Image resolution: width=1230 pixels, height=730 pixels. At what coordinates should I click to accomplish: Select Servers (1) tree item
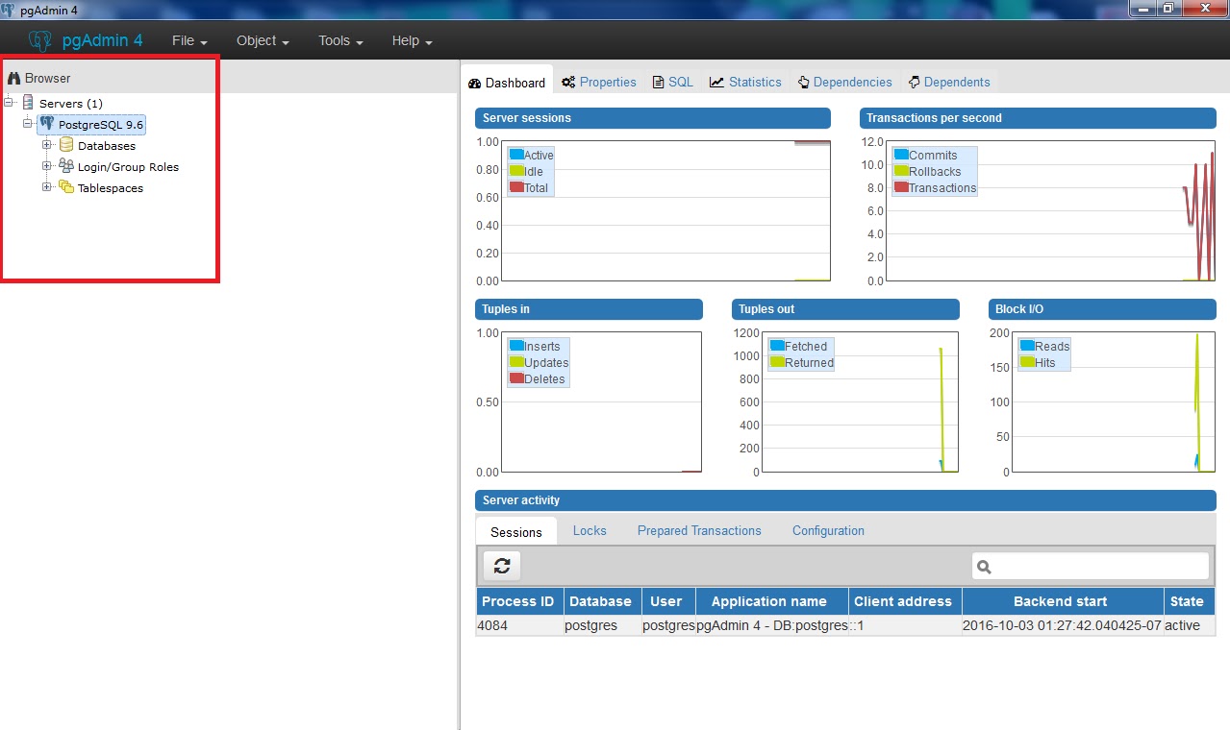(x=70, y=104)
